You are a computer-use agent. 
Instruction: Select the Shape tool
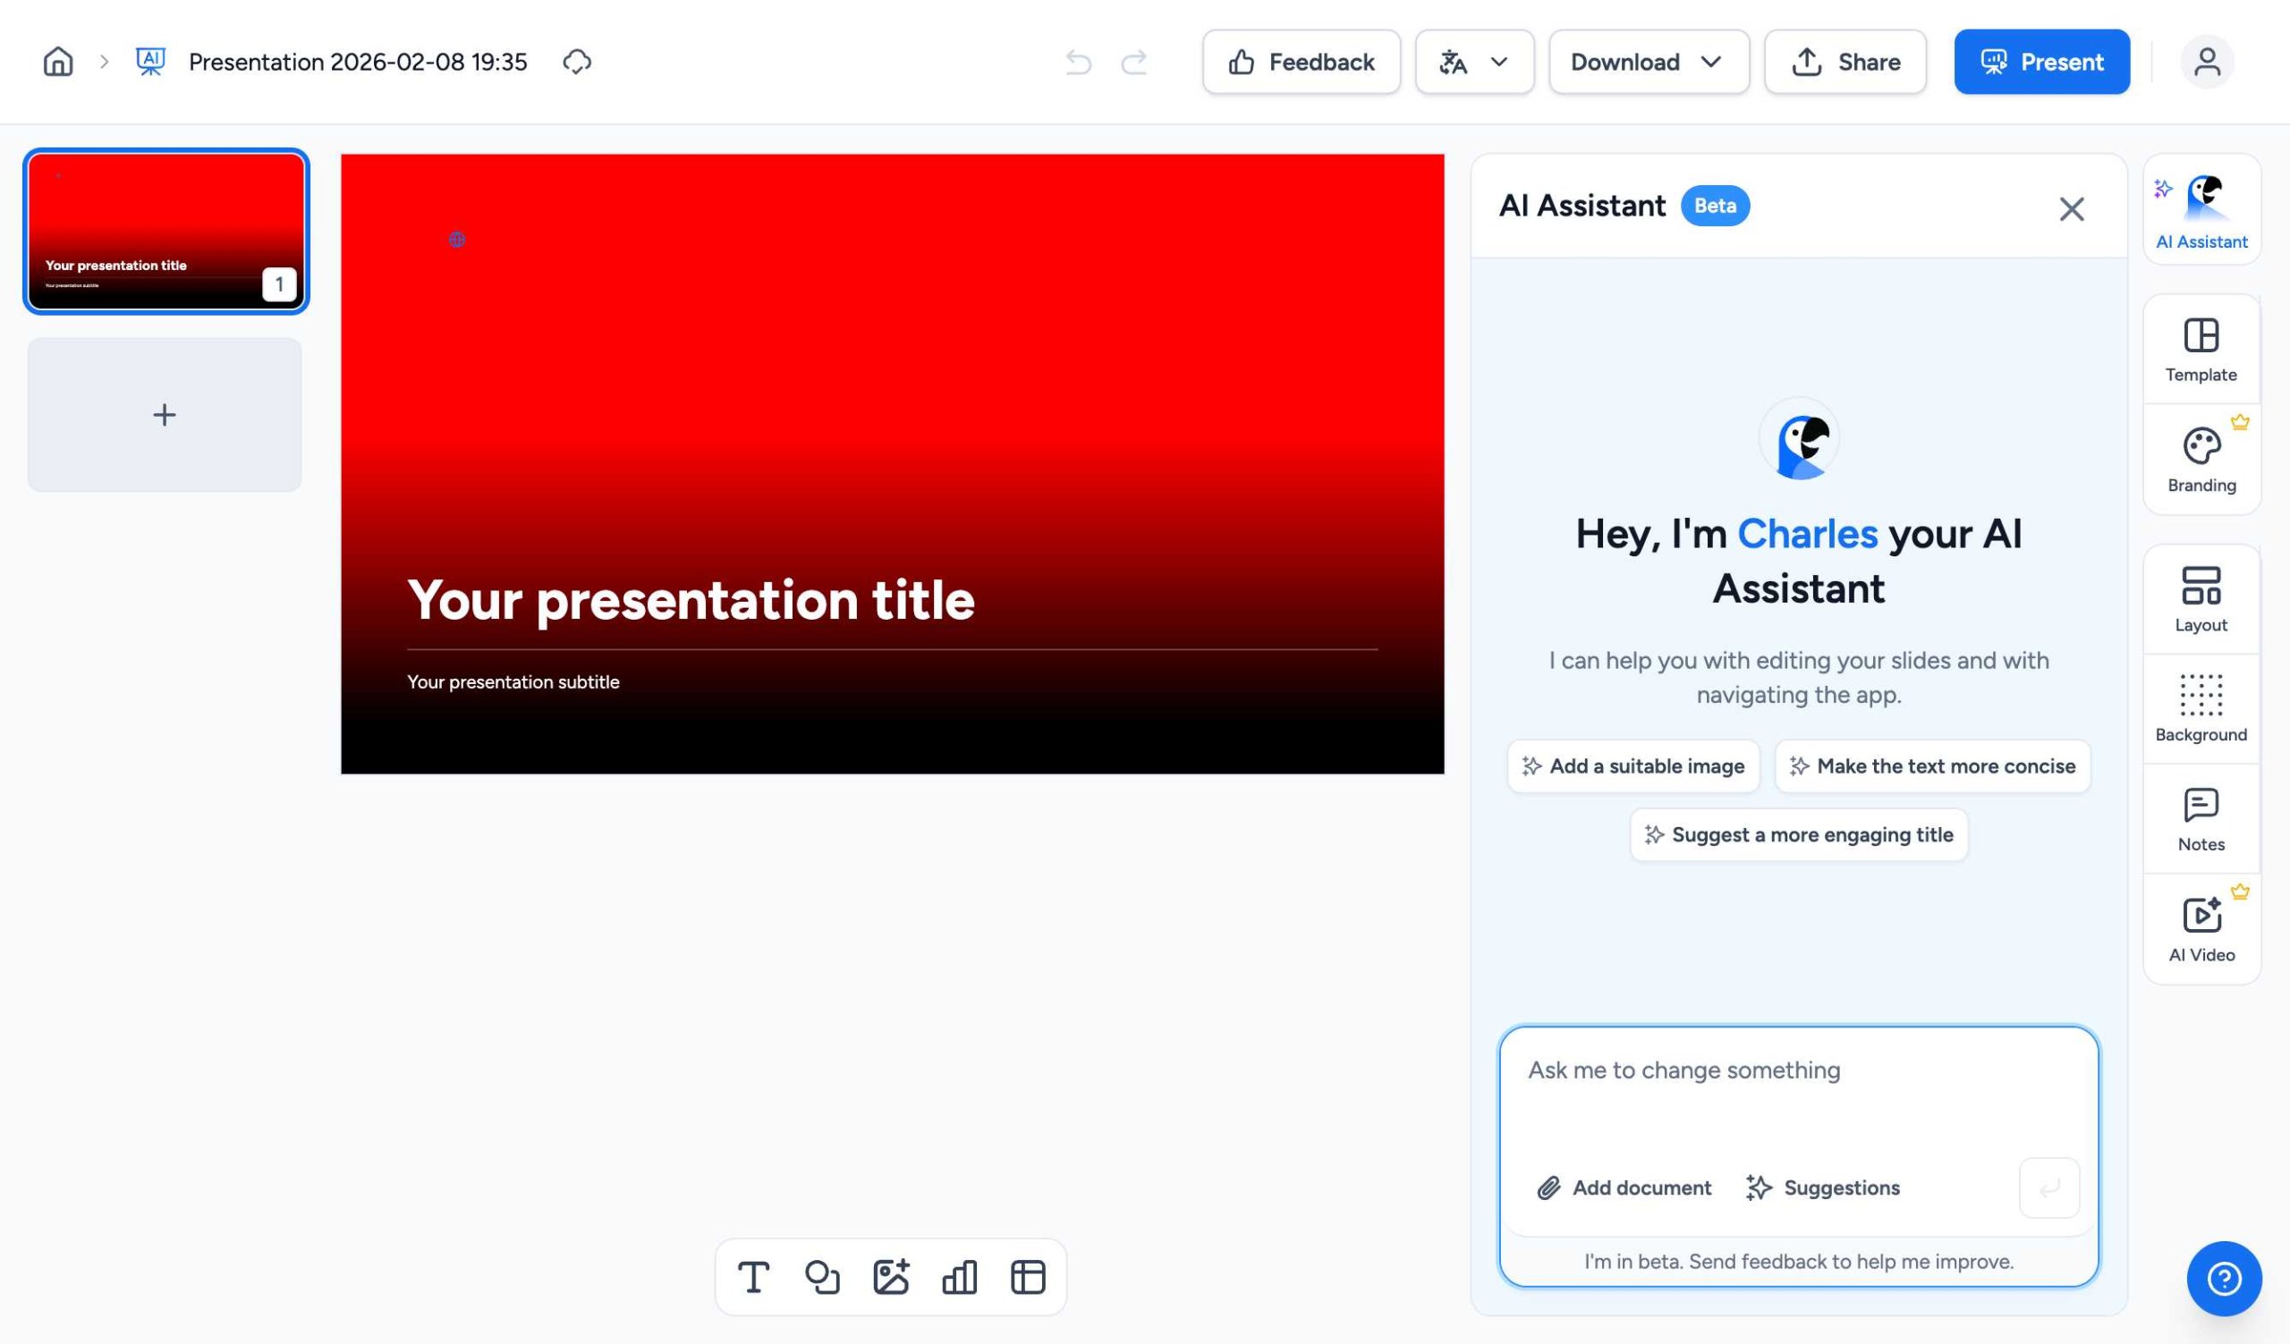[823, 1277]
